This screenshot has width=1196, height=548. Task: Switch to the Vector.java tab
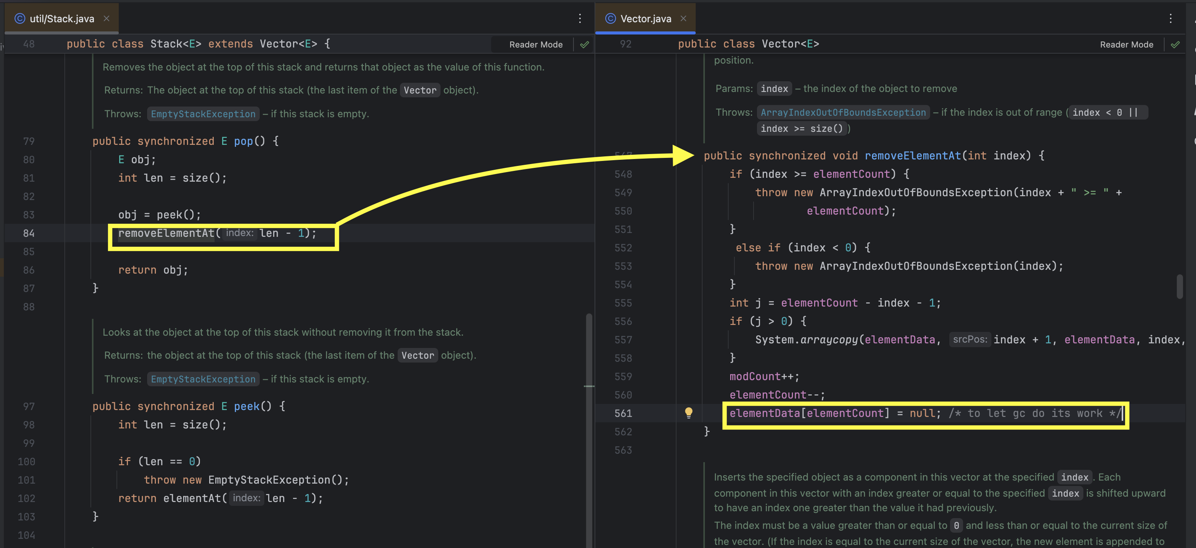[646, 18]
